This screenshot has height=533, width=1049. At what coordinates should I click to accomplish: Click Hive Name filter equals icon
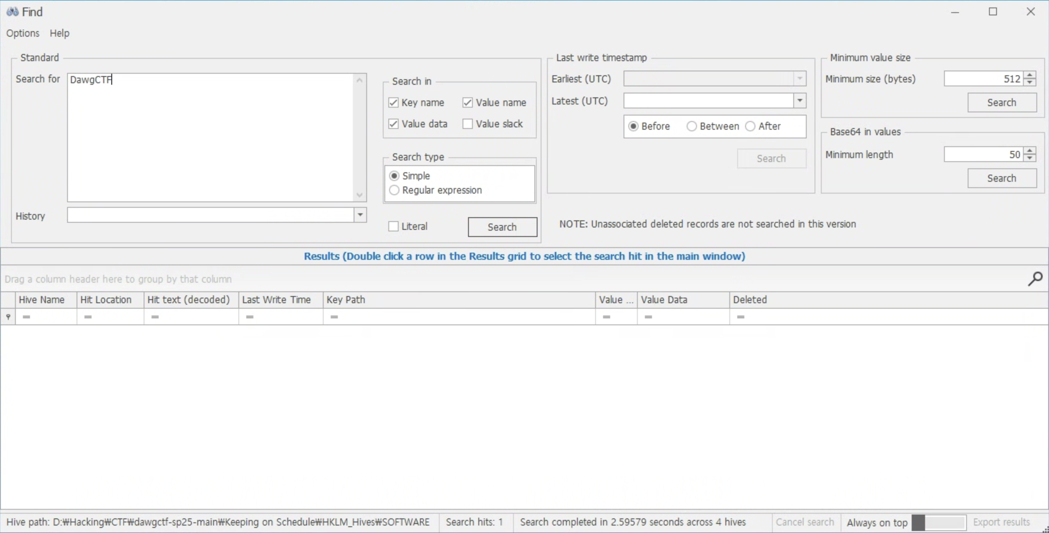tap(26, 317)
